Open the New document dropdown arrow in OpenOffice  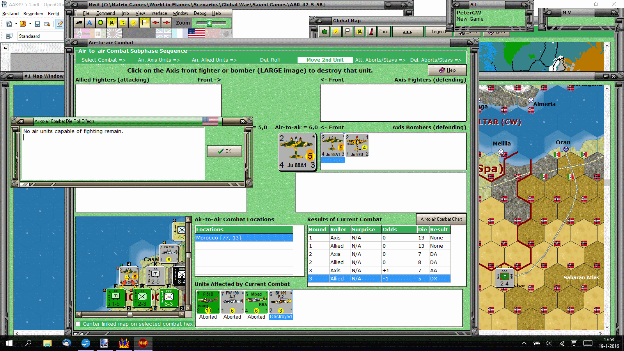pos(16,24)
